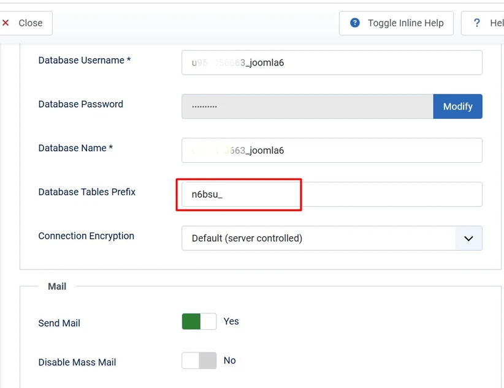Click the red X close icon
This screenshot has width=504, height=388.
tap(6, 23)
